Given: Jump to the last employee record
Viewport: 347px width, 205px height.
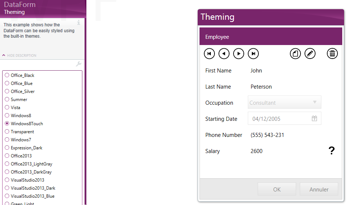Looking at the screenshot, I should click(253, 54).
